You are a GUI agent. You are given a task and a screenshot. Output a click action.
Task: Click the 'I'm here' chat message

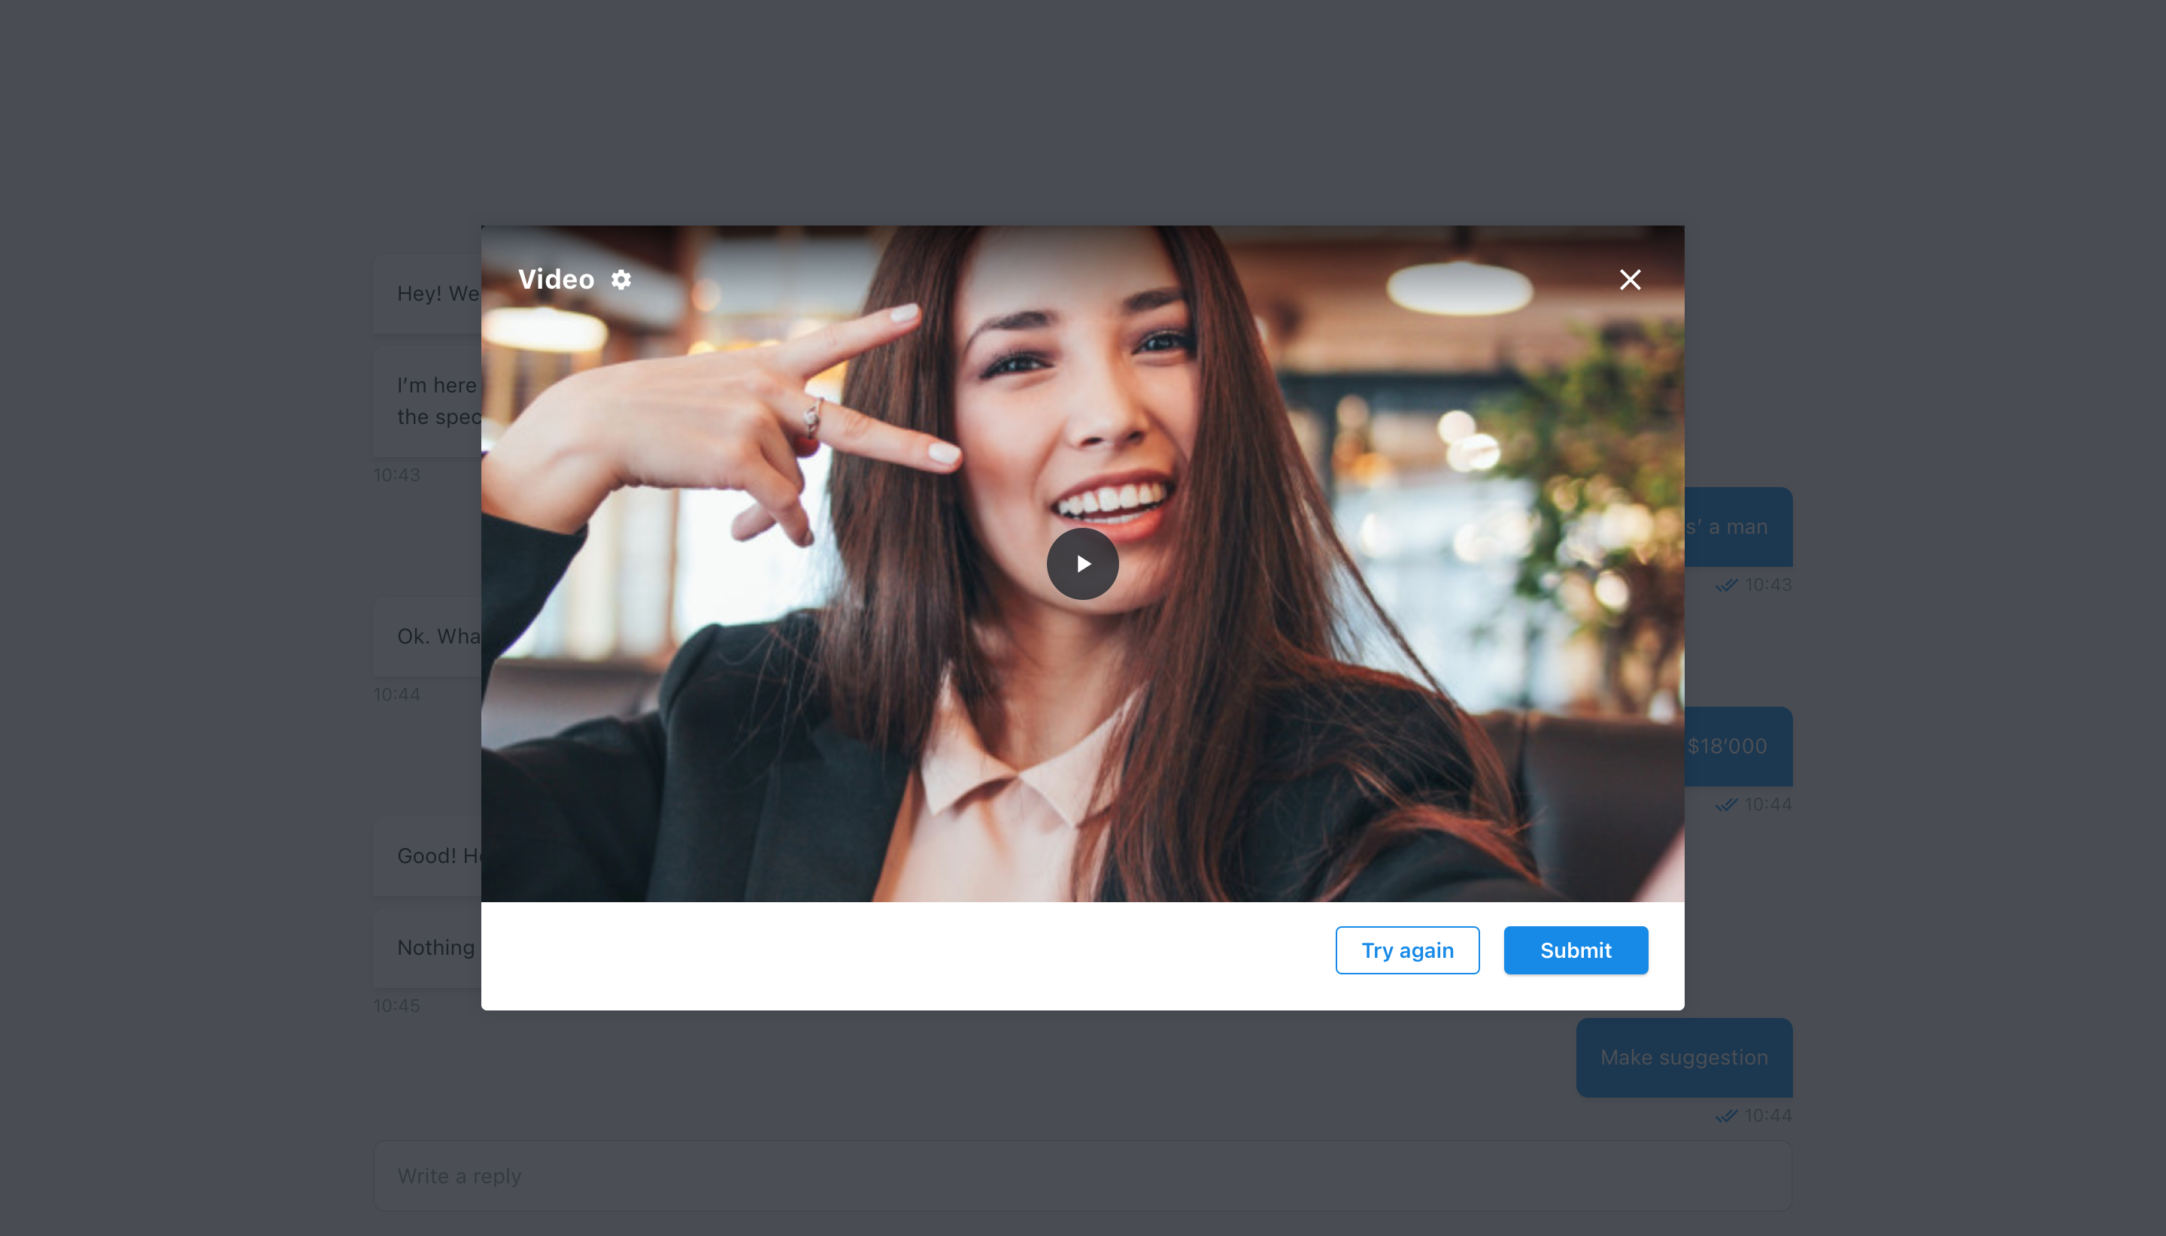428,401
